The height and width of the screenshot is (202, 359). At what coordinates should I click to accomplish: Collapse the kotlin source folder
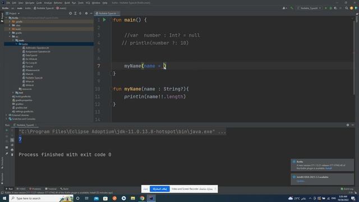click(16, 44)
